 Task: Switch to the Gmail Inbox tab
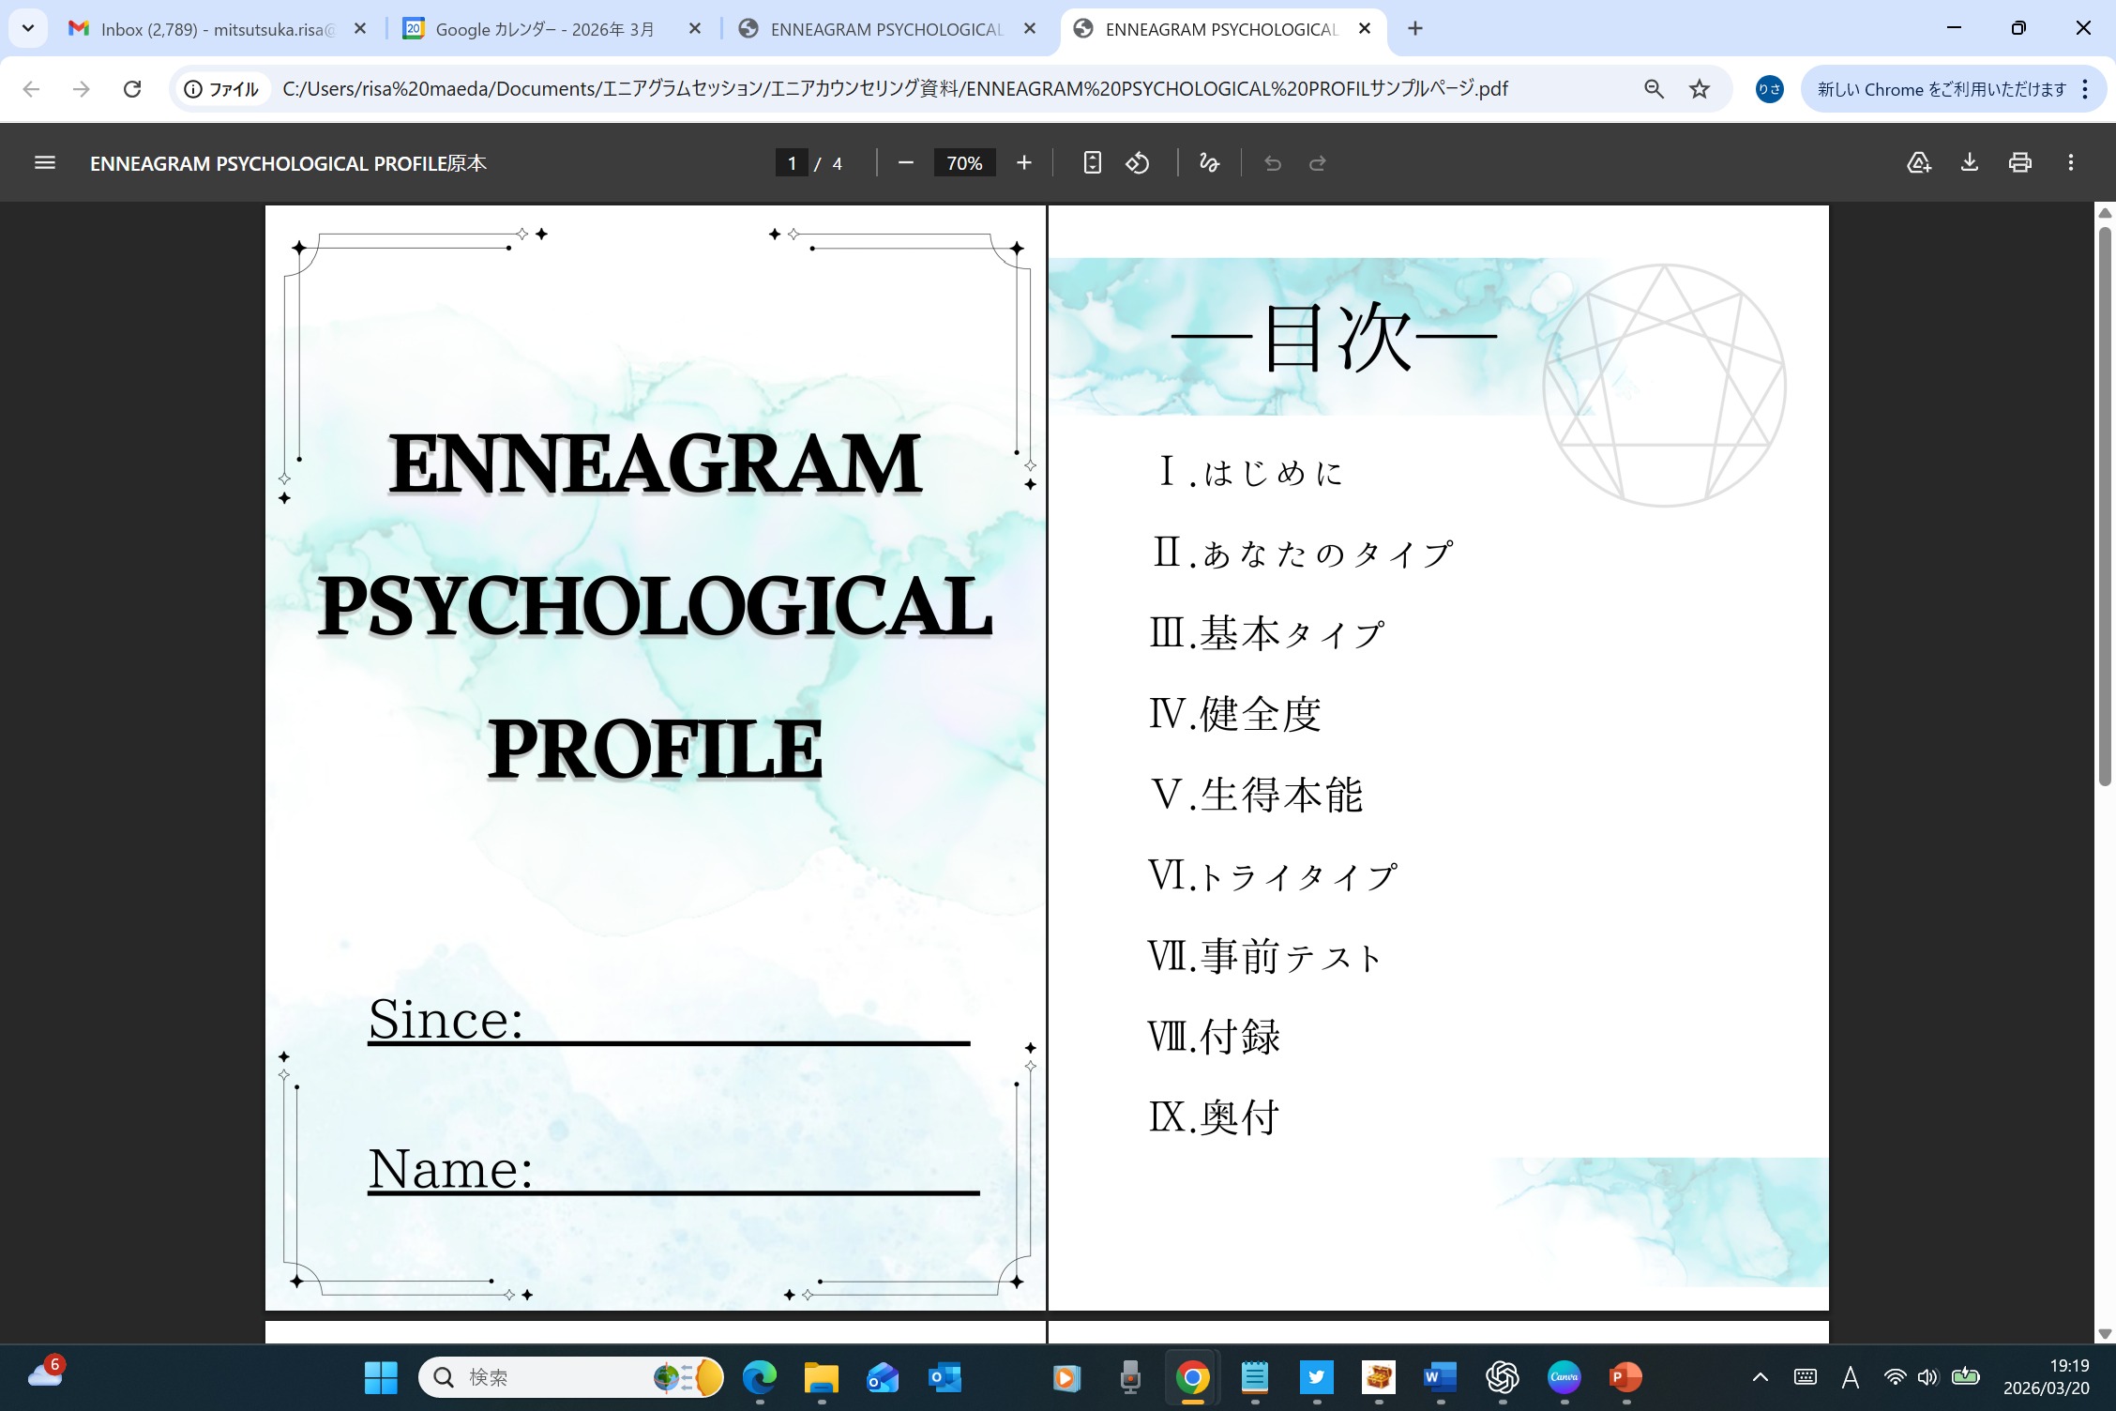216,29
